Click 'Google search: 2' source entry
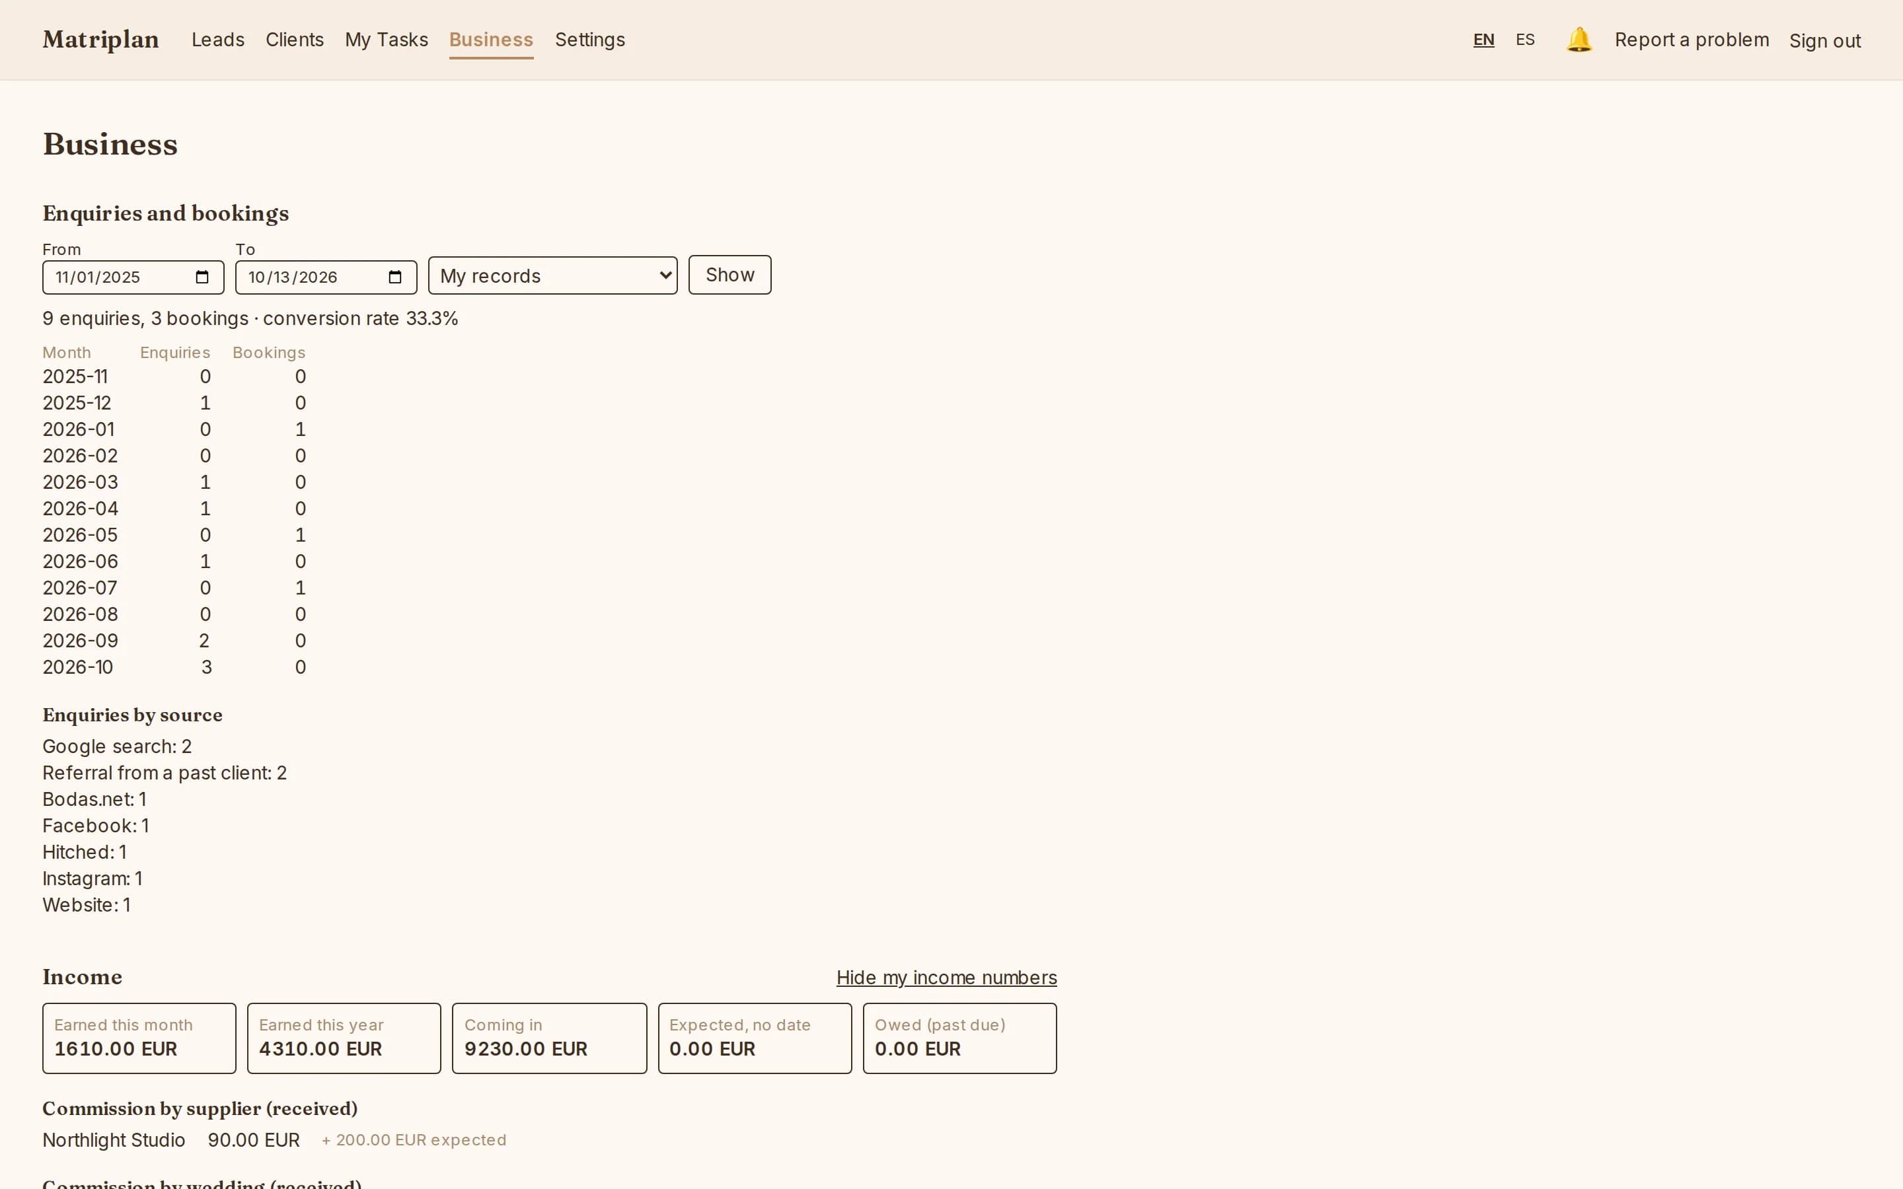Viewport: 1903px width, 1189px height. pyautogui.click(x=117, y=746)
